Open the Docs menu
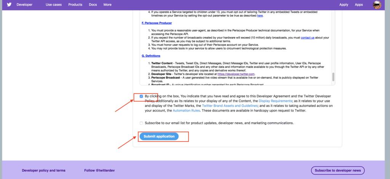390x179 pixels. 93,5
